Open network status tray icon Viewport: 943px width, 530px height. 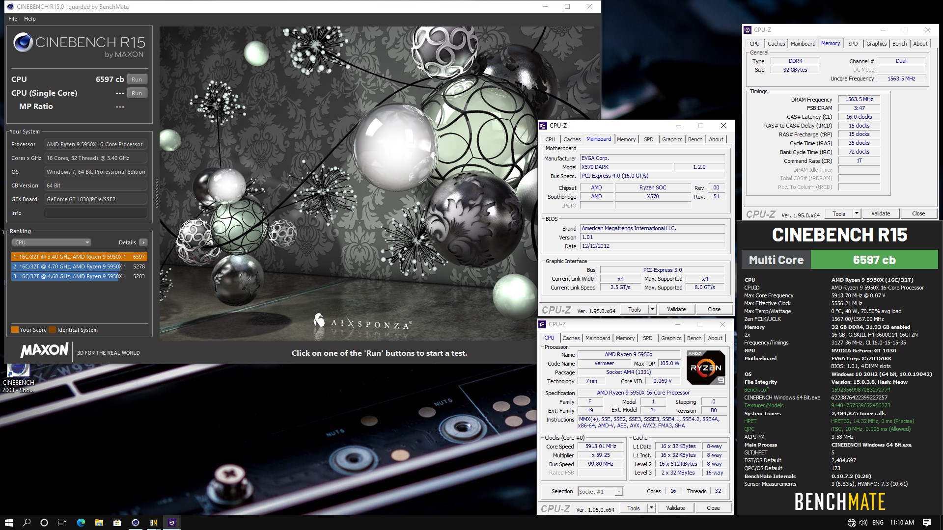tap(852, 523)
